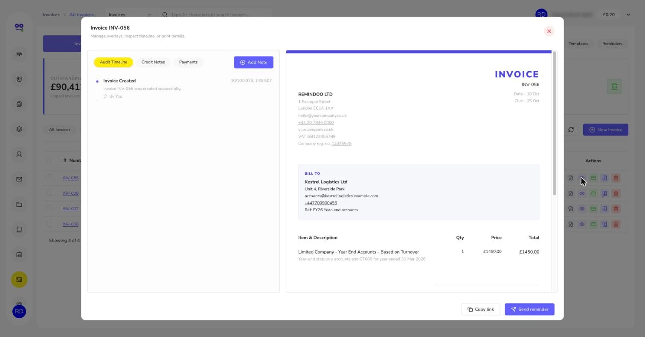Tick the checkbox for INV-056

coord(49,178)
